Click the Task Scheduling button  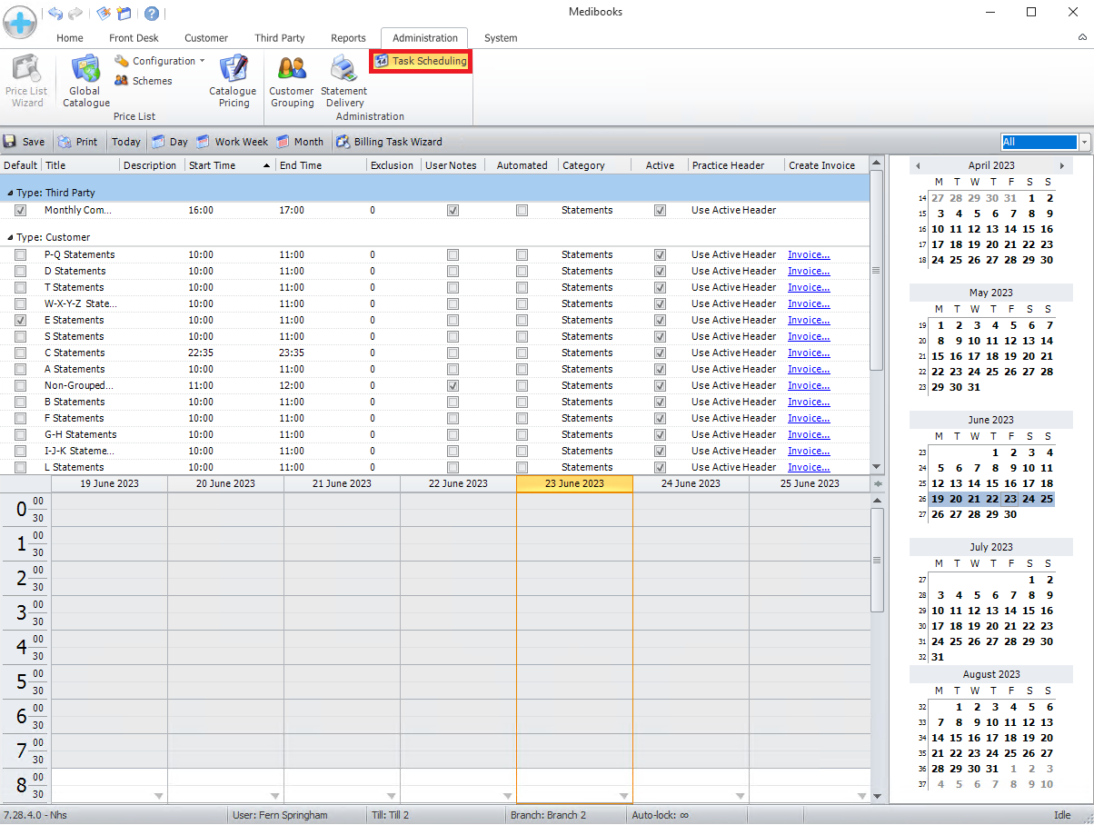tap(421, 61)
